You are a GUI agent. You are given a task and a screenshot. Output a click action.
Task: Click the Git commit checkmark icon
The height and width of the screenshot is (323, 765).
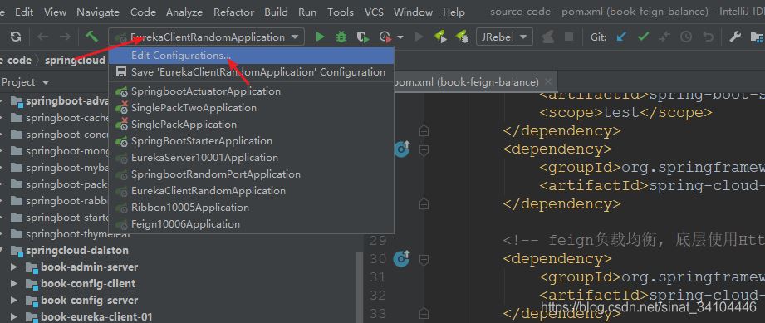tap(643, 37)
